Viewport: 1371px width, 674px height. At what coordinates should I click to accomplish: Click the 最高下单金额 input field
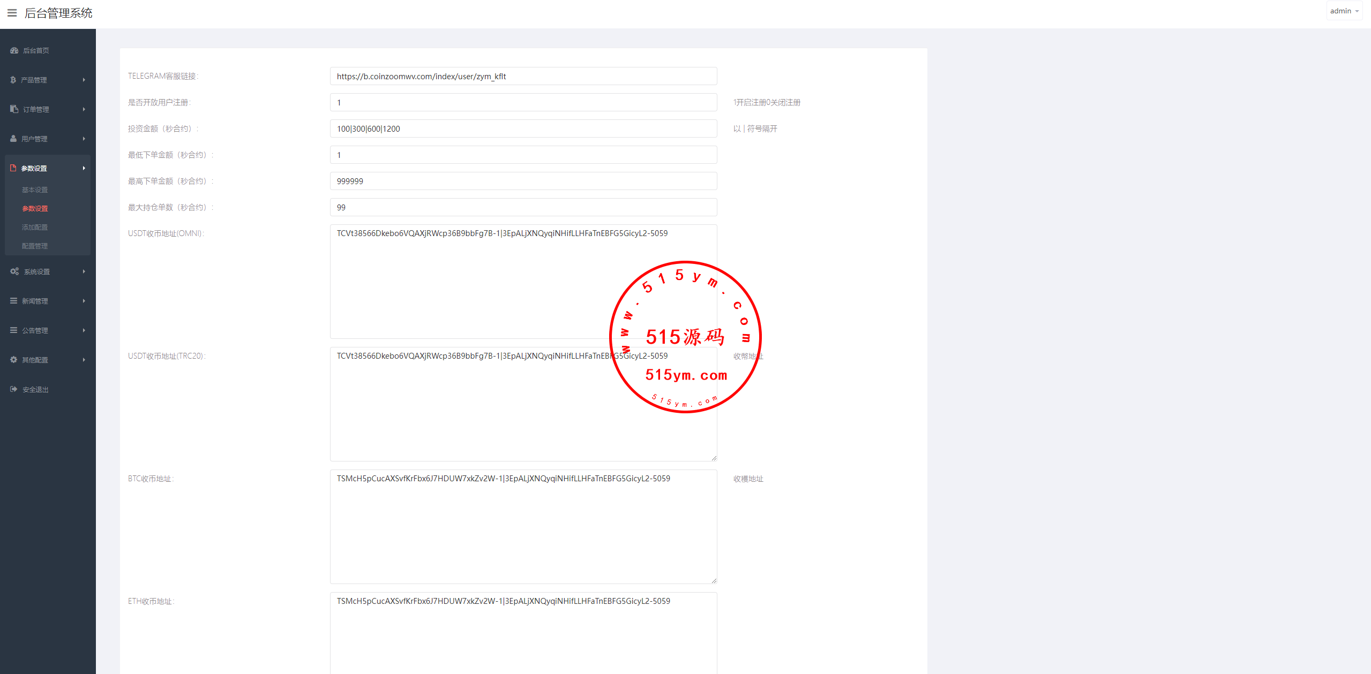(x=523, y=181)
